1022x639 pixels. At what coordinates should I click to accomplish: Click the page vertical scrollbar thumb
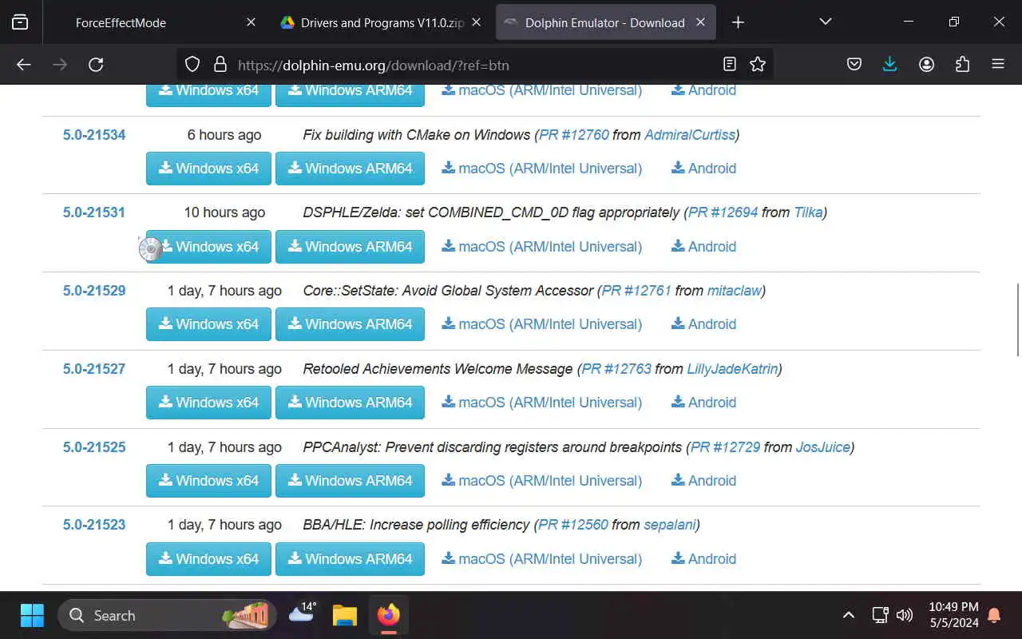[x=1017, y=319]
